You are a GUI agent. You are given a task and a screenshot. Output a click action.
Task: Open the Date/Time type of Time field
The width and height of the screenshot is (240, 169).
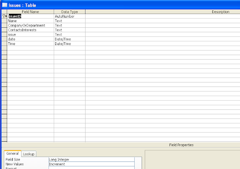(70, 44)
